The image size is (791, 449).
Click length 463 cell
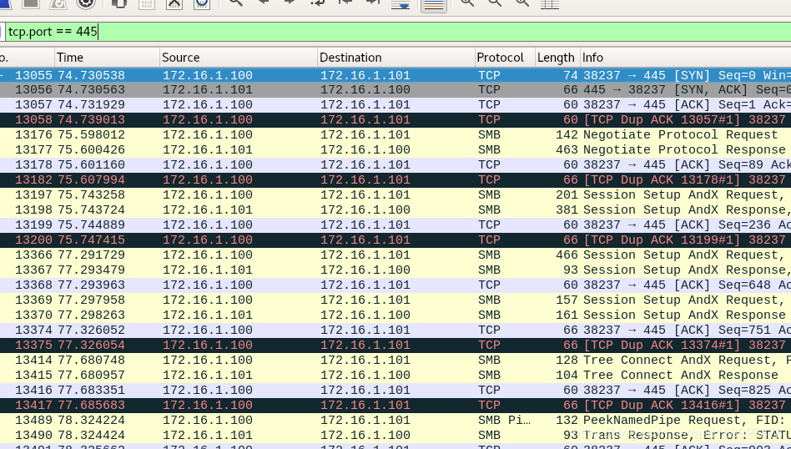pyautogui.click(x=567, y=150)
